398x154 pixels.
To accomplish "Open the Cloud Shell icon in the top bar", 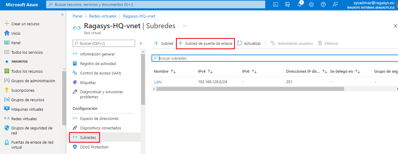I will [x=276, y=4].
